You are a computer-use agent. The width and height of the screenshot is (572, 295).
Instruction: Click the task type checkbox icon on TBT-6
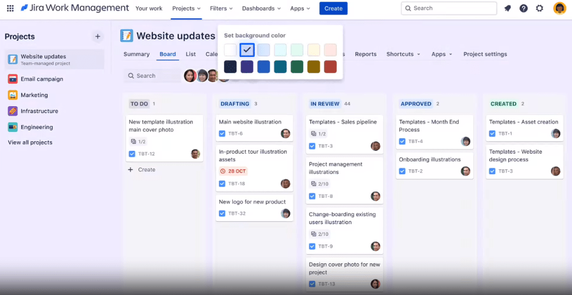pos(222,134)
